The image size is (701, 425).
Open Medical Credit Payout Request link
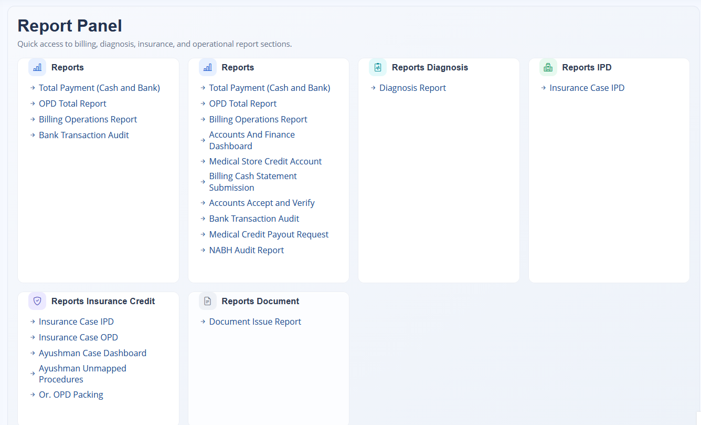269,234
